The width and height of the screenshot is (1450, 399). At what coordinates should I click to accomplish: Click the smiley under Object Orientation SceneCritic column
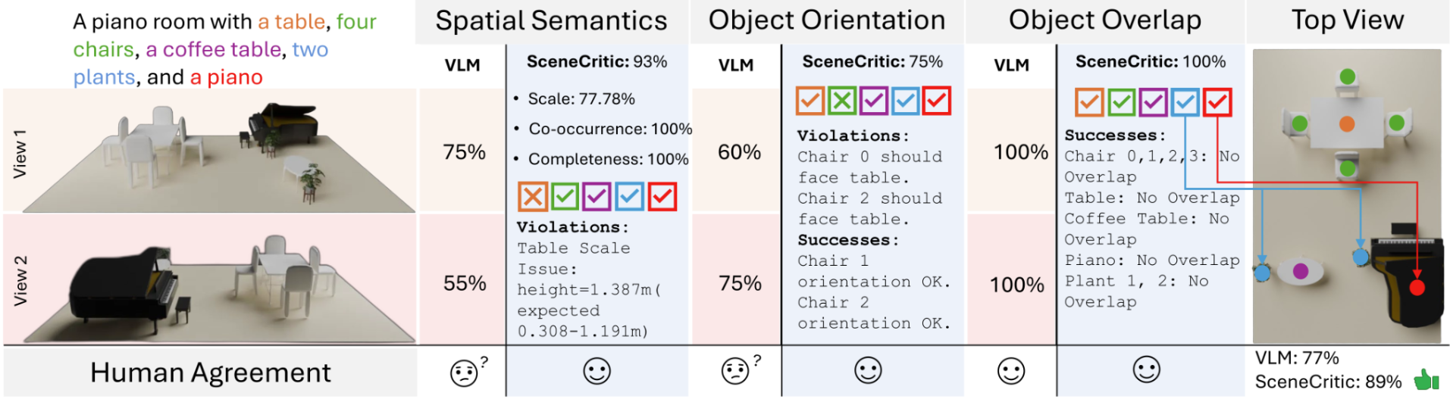click(868, 370)
